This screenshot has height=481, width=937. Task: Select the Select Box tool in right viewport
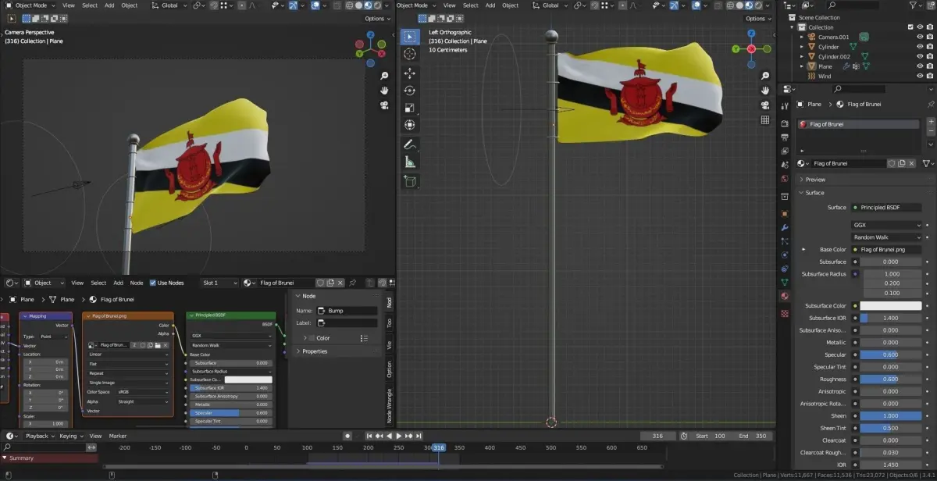410,37
